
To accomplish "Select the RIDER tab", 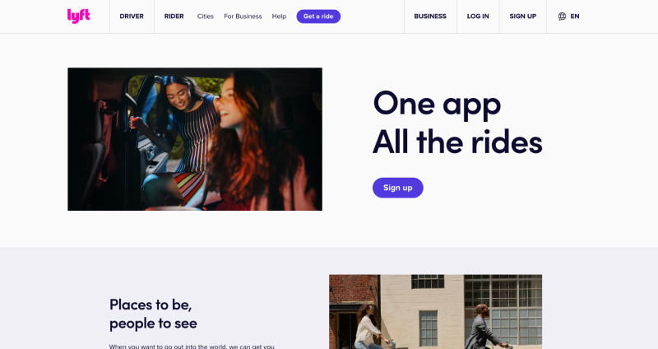I will click(x=174, y=16).
